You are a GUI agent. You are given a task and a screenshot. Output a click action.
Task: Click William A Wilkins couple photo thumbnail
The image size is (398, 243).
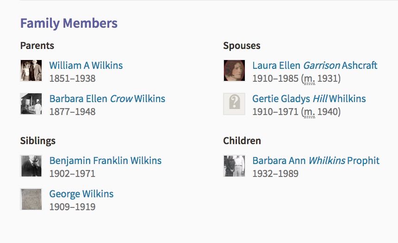coord(31,71)
